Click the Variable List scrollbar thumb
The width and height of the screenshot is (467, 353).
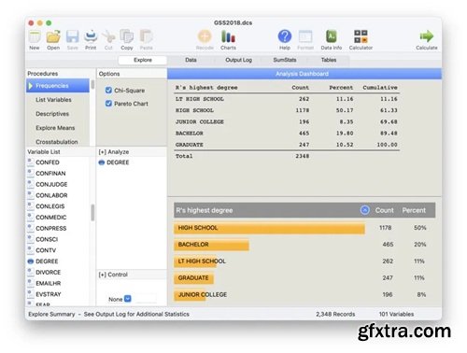tap(92, 213)
